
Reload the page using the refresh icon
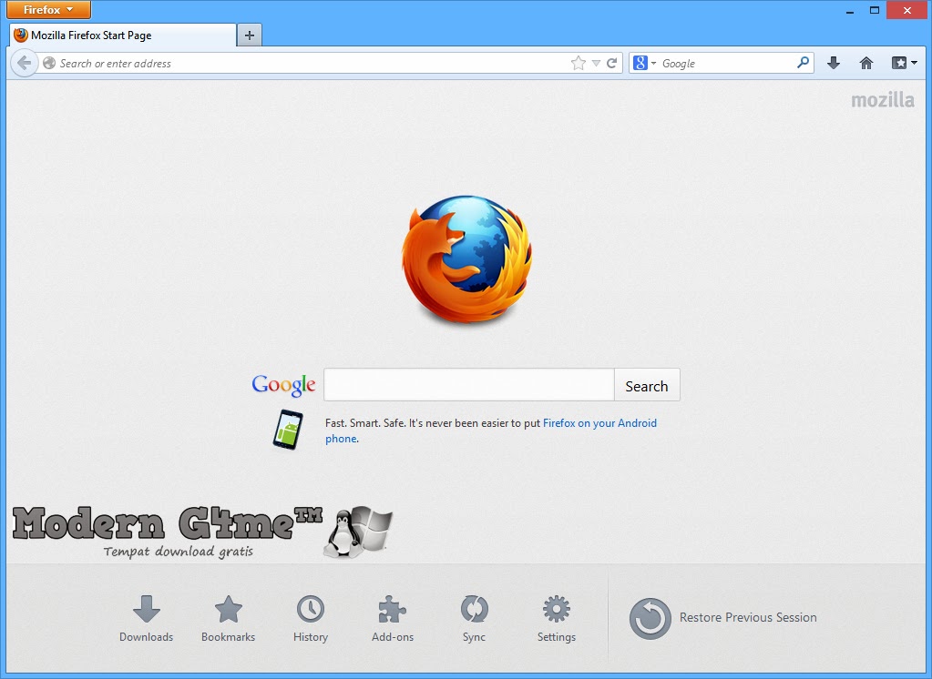(x=613, y=63)
